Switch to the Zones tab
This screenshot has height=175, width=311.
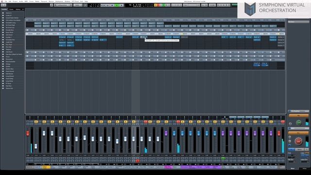11,9
